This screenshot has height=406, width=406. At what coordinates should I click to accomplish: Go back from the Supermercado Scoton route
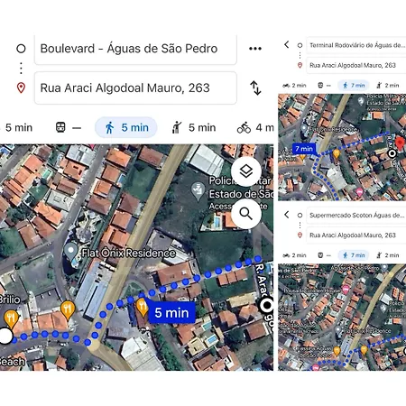point(287,215)
